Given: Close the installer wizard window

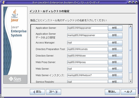Looking at the screenshot, I should [136, 2].
